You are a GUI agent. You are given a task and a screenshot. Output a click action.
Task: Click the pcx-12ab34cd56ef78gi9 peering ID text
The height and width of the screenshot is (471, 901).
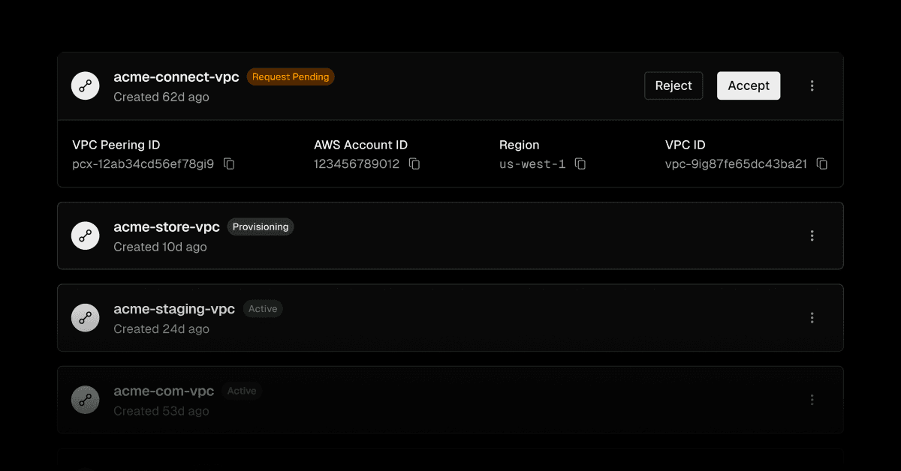[x=143, y=163]
